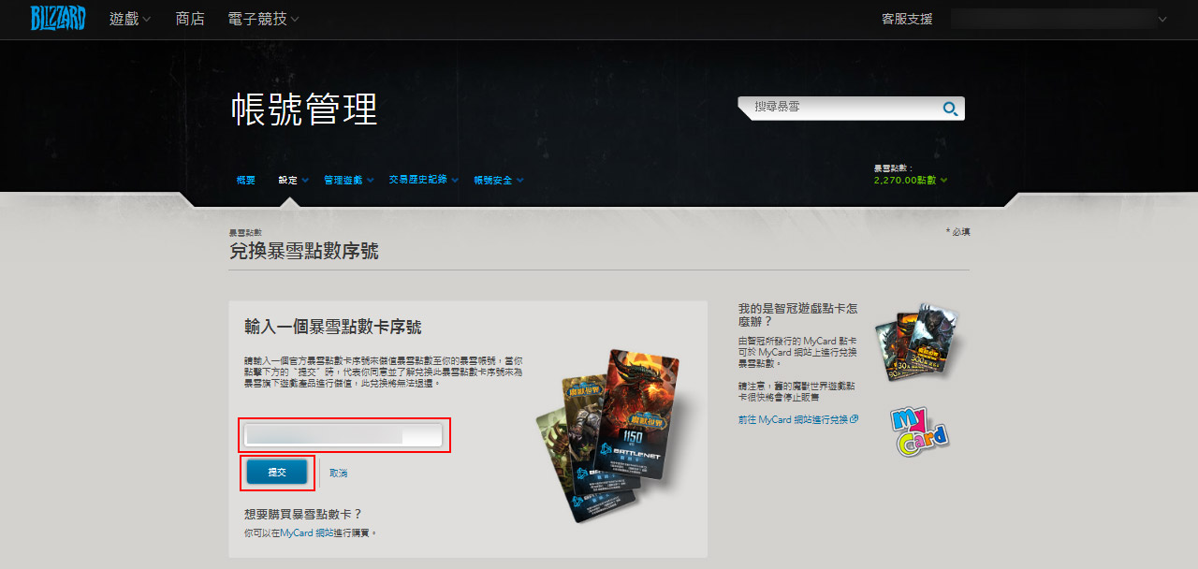Open the 遊戲 dropdown menu
The width and height of the screenshot is (1198, 569).
pyautogui.click(x=130, y=19)
